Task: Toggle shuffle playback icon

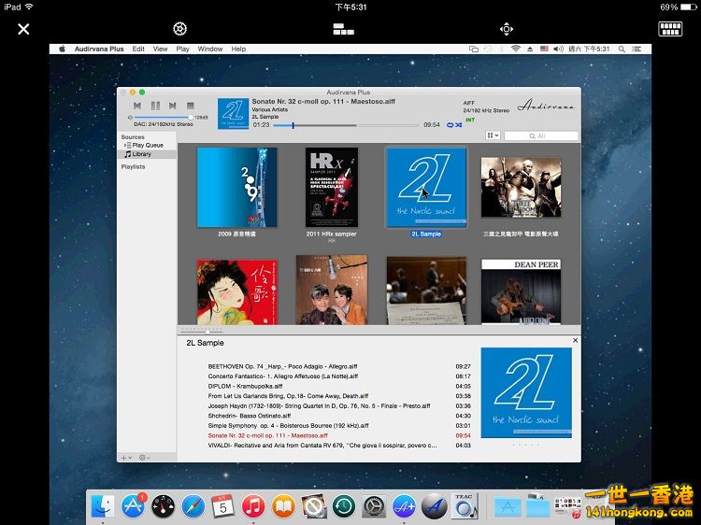Action: click(x=458, y=124)
